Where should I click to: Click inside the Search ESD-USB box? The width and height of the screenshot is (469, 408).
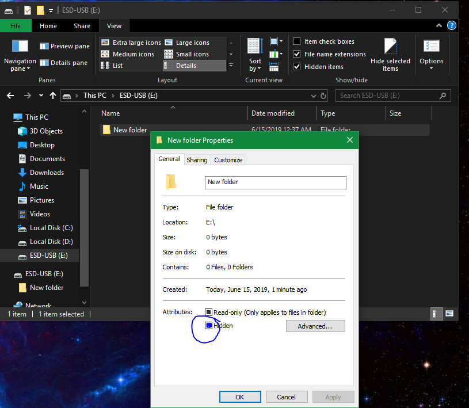[x=384, y=96]
